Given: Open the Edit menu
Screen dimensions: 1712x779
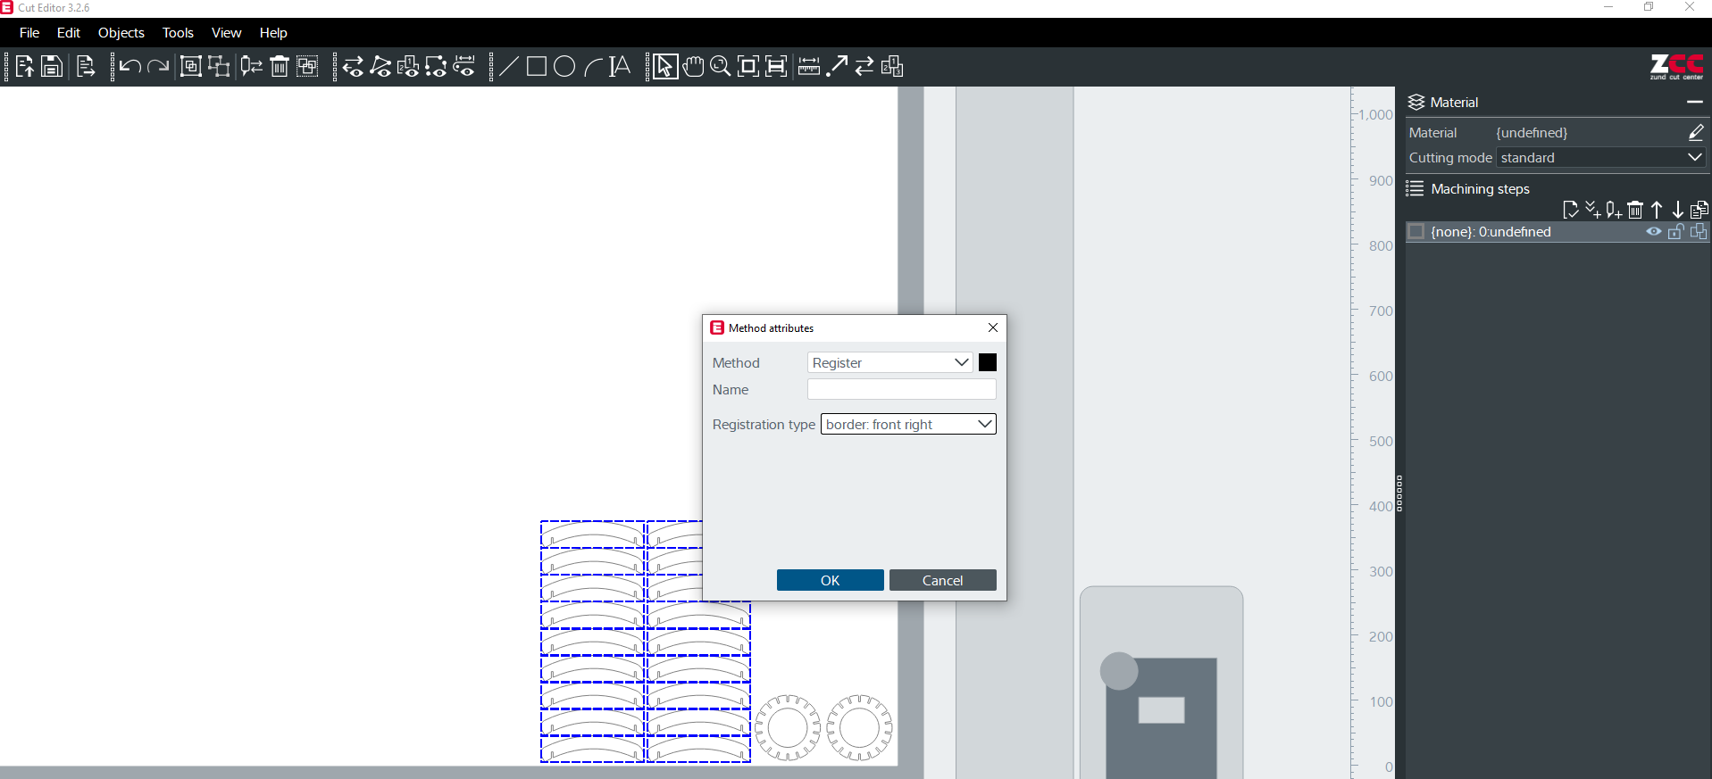Looking at the screenshot, I should [x=69, y=33].
